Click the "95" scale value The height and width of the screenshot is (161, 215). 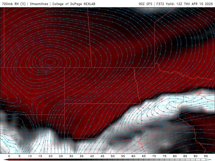[206, 156]
